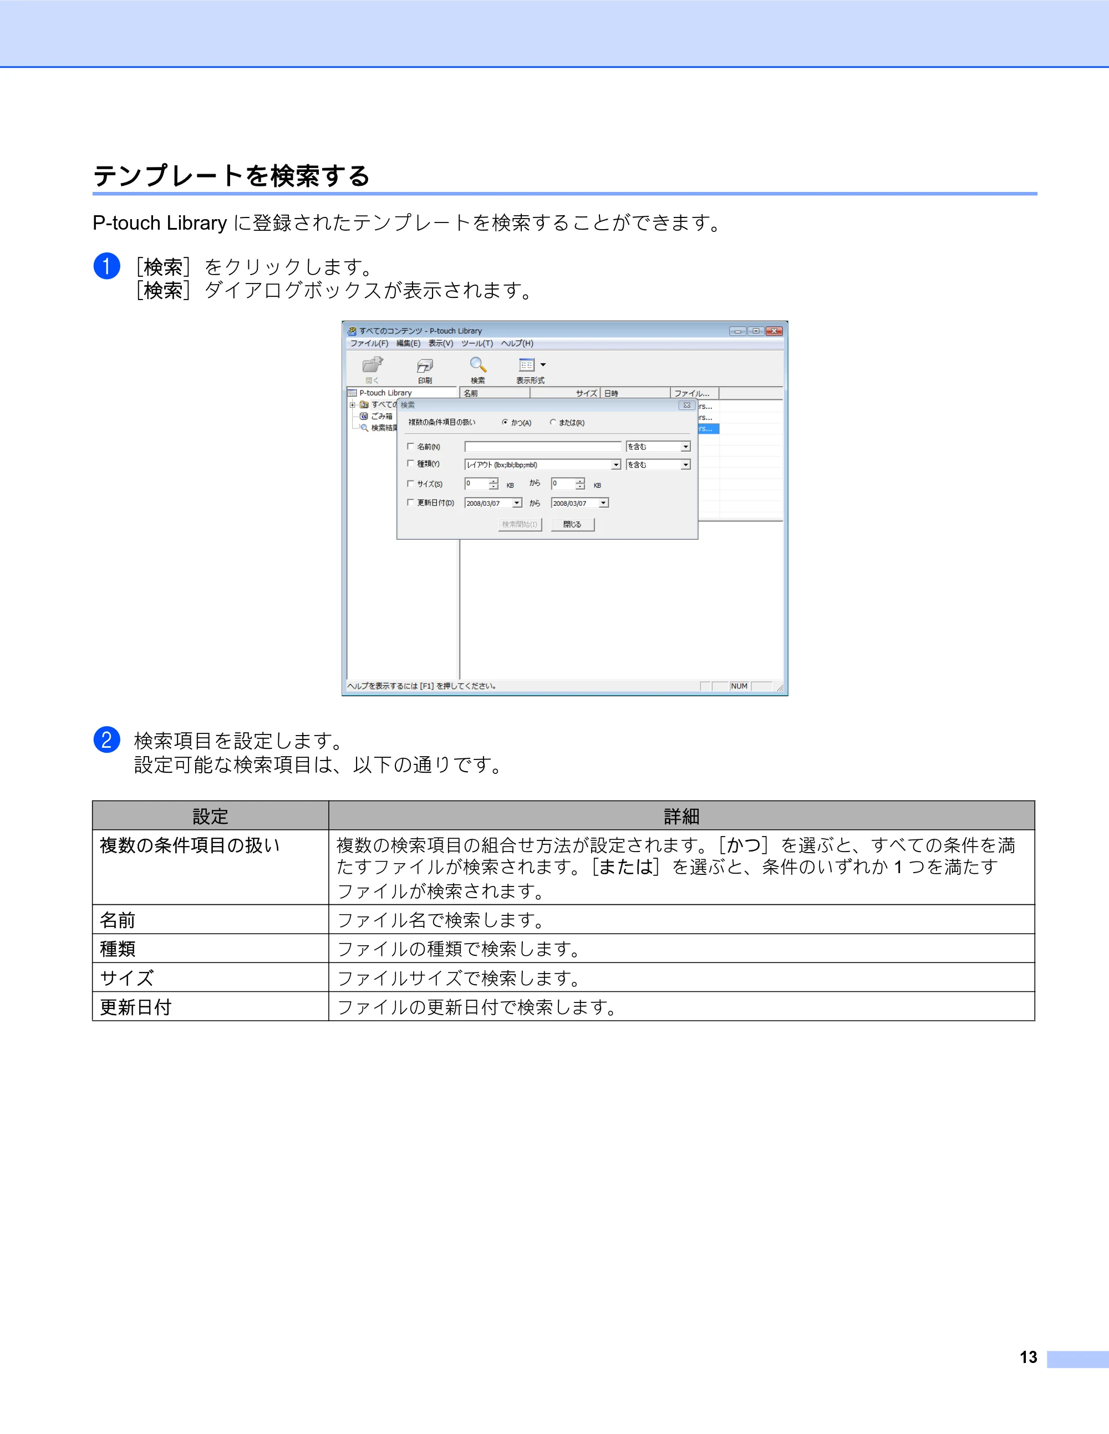This screenshot has height=1434, width=1109.
Task: Open the 表示(V) menu
Action: (440, 343)
